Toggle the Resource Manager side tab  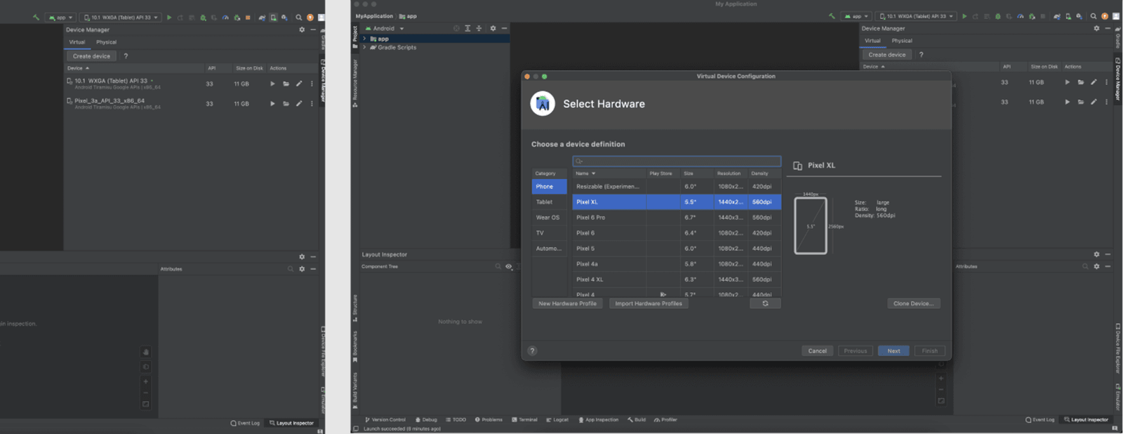point(355,83)
